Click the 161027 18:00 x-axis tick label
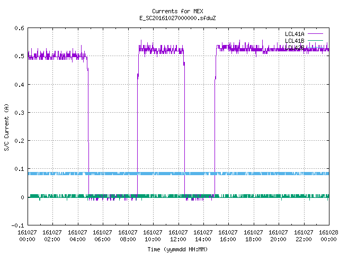This screenshot has height=254, width=339. [253, 236]
